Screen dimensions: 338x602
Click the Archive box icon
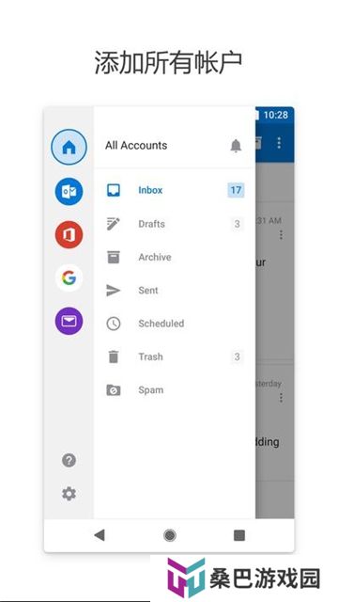tap(113, 257)
